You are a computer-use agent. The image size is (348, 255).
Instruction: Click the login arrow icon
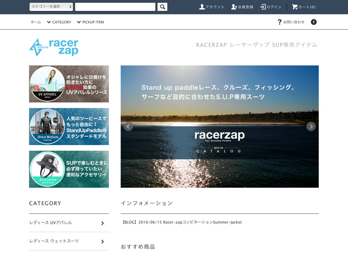point(263,7)
